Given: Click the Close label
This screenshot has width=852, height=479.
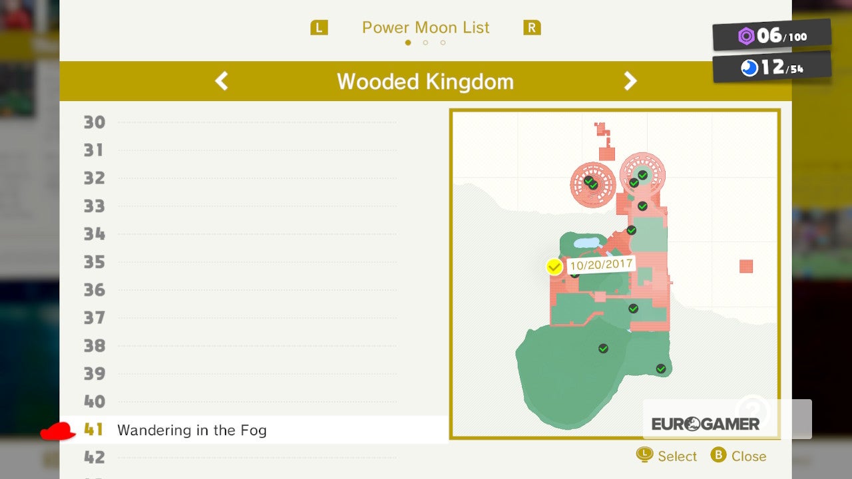Looking at the screenshot, I should point(749,456).
